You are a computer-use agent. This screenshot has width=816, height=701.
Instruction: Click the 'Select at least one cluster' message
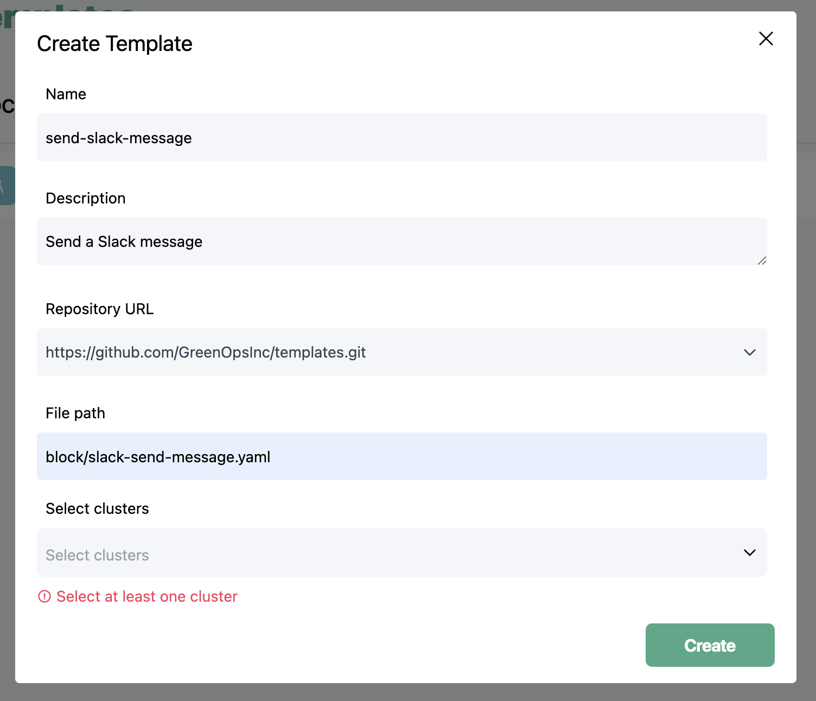pyautogui.click(x=147, y=596)
